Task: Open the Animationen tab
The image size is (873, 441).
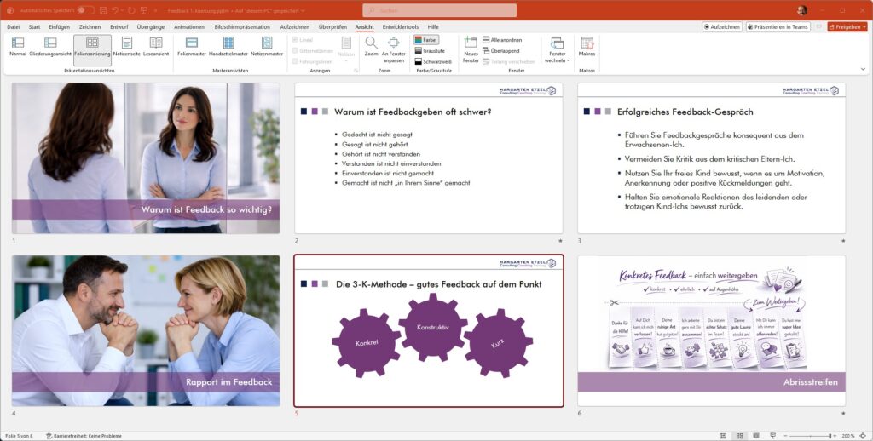Action: click(189, 26)
